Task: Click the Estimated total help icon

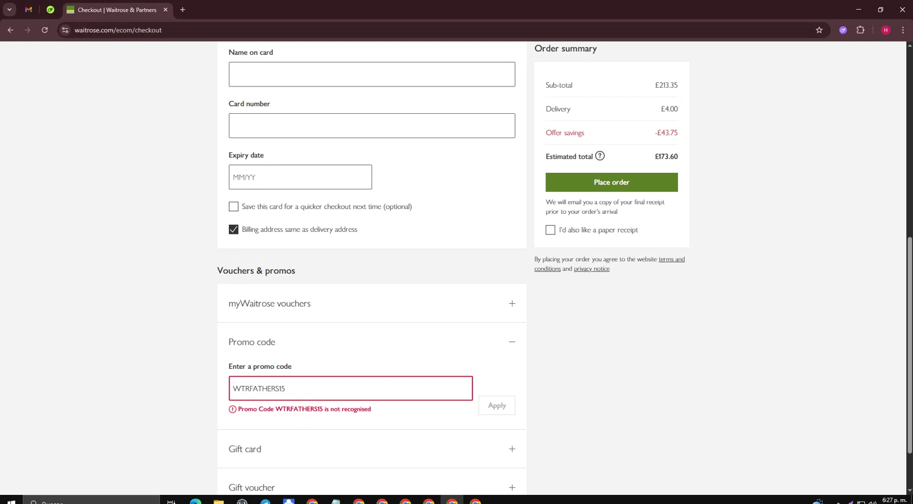Action: point(600,156)
